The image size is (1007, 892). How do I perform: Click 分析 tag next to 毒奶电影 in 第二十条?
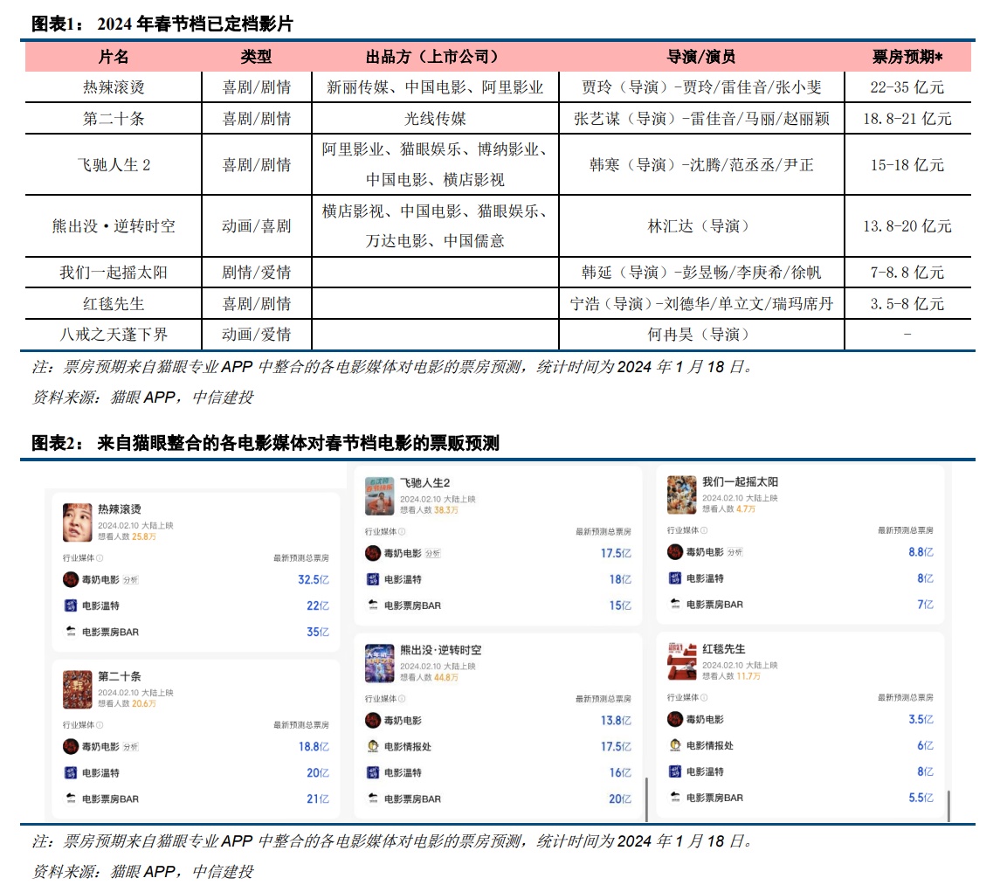coord(130,747)
